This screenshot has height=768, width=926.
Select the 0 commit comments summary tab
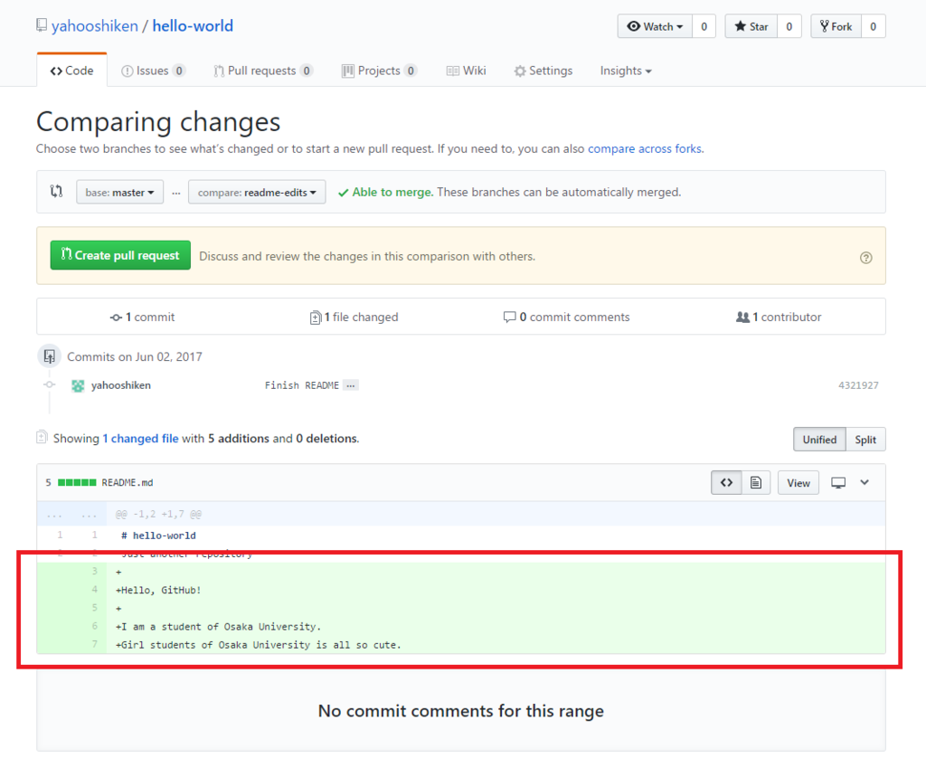566,318
